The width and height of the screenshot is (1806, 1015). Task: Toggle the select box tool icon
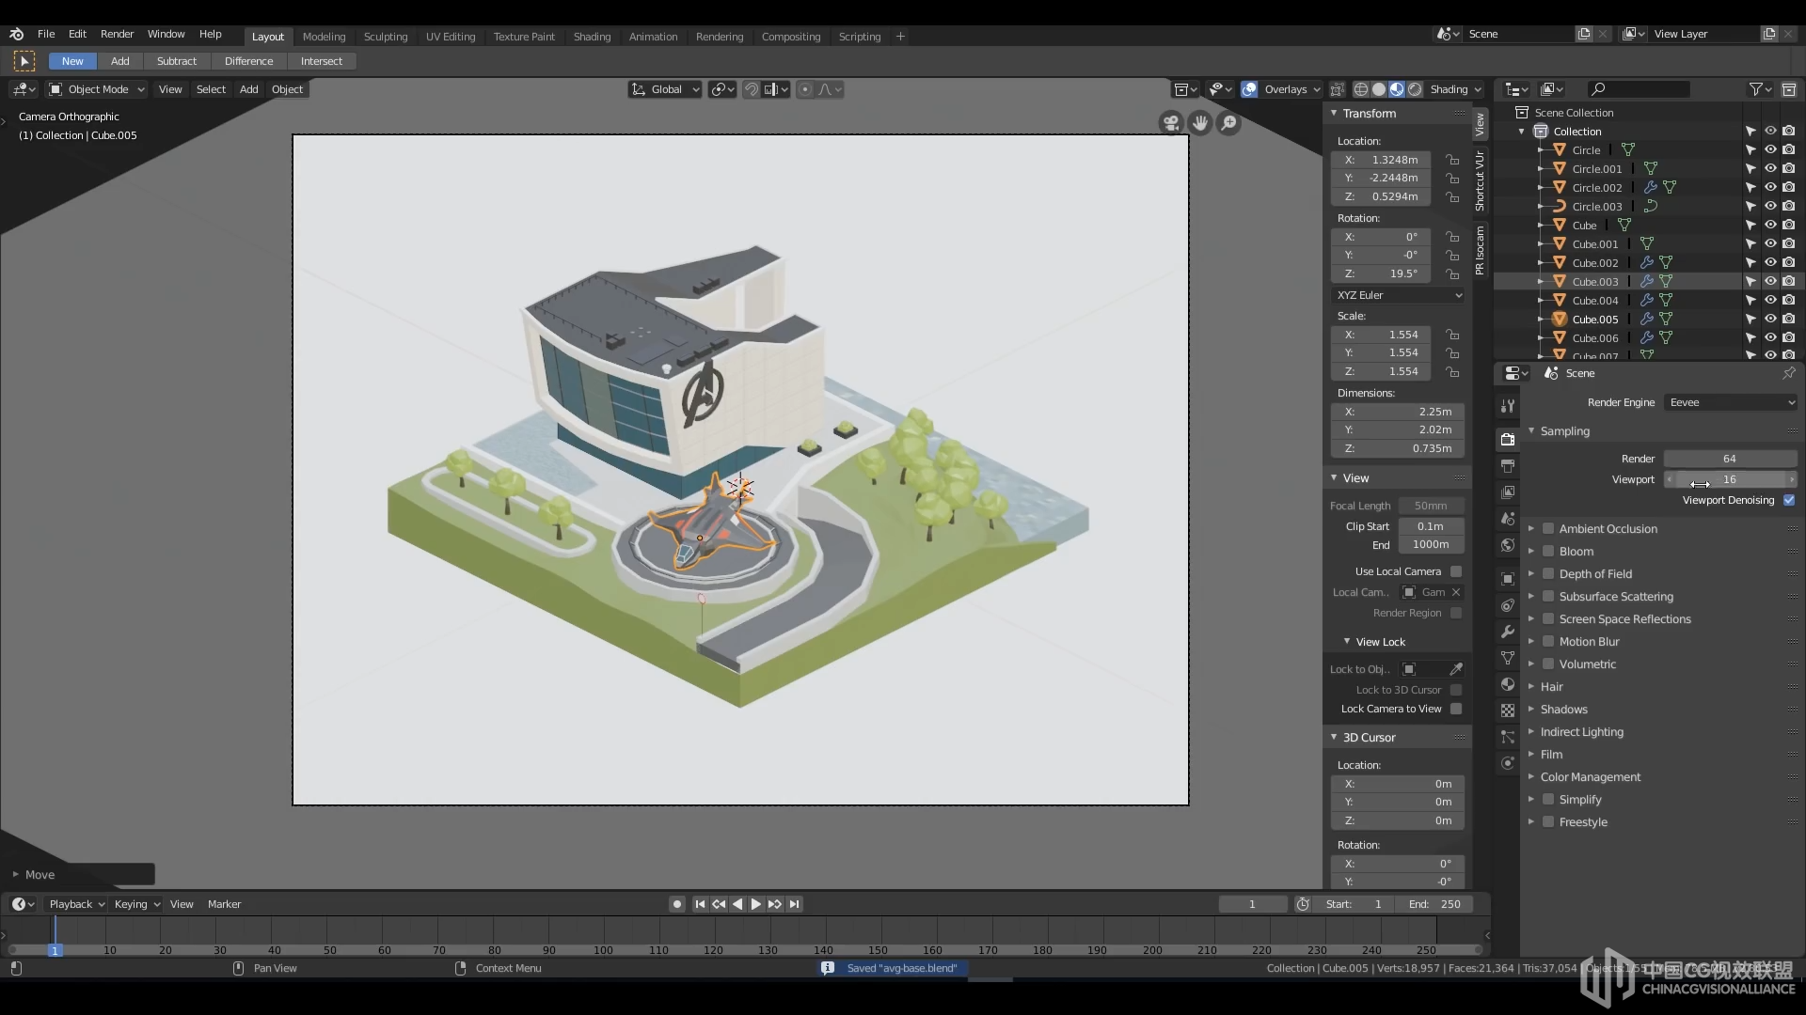point(24,61)
